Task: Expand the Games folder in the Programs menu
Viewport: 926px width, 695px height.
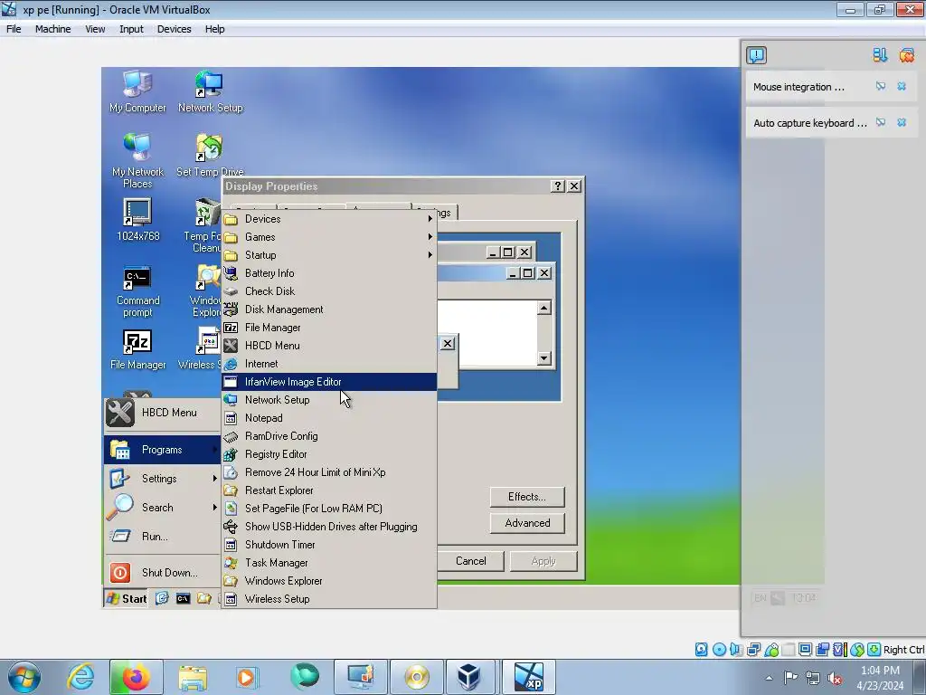Action: point(329,237)
